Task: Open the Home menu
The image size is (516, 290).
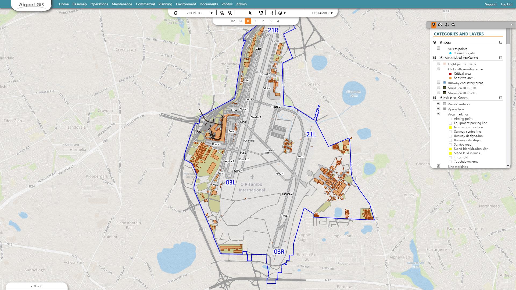Action: point(64,4)
